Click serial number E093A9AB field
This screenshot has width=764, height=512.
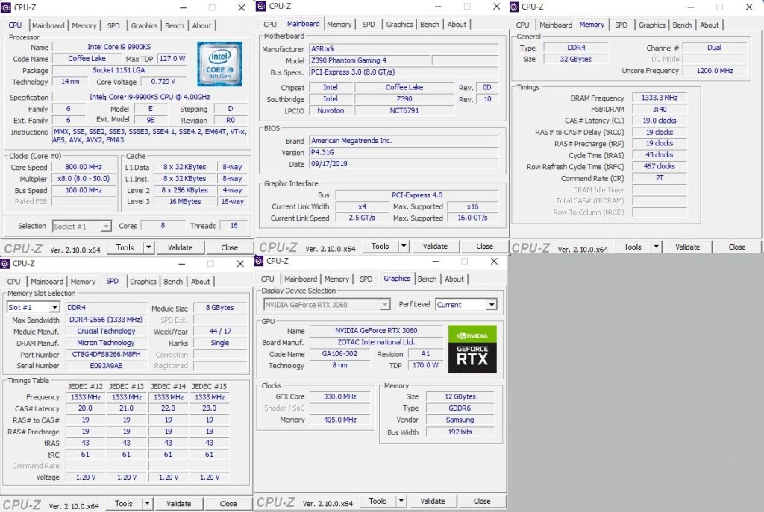pos(106,366)
